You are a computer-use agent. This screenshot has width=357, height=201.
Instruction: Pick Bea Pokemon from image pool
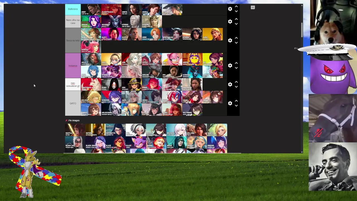136,130
